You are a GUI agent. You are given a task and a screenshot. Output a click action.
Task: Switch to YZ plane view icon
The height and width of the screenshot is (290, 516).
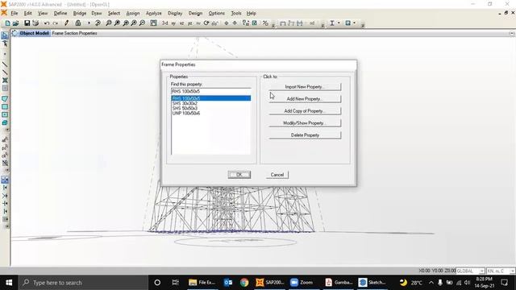(190, 23)
